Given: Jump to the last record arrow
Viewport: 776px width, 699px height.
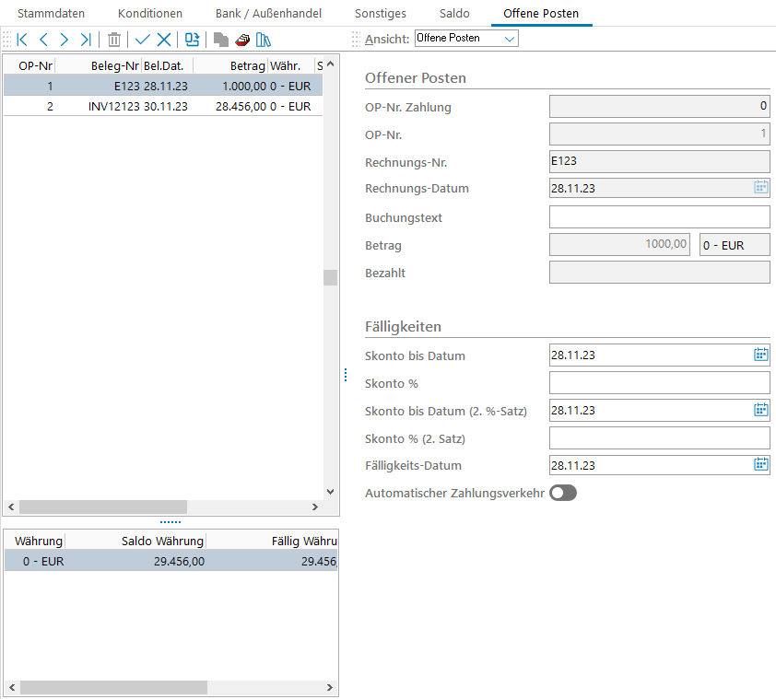Looking at the screenshot, I should pyautogui.click(x=86, y=40).
